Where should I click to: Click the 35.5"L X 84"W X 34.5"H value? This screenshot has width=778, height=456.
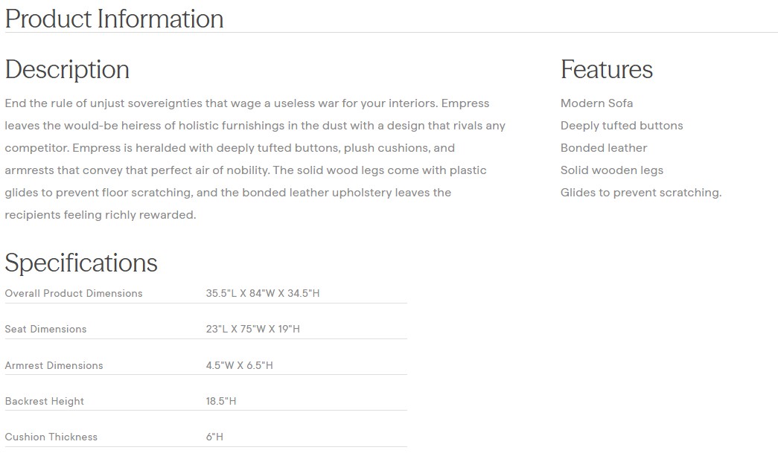pos(263,293)
